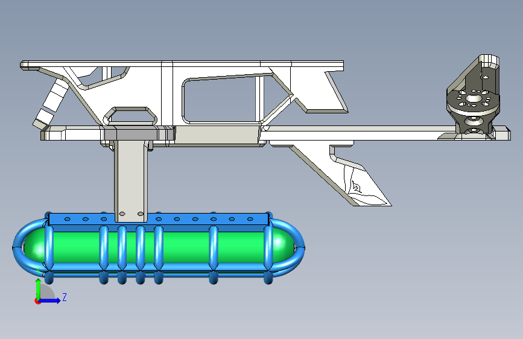The width and height of the screenshot is (523, 339).
Task: Click the top flat plate of the white frame
Action: [x=182, y=64]
